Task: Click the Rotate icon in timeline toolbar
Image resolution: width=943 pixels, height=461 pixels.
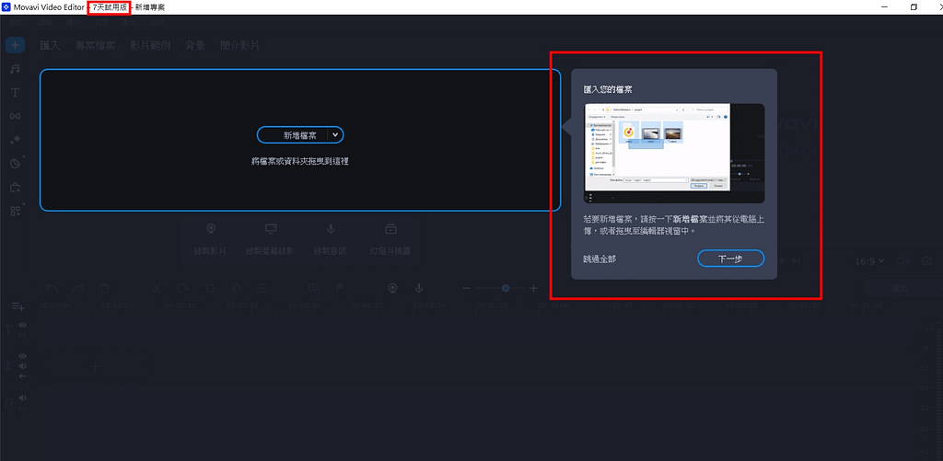Action: (183, 289)
